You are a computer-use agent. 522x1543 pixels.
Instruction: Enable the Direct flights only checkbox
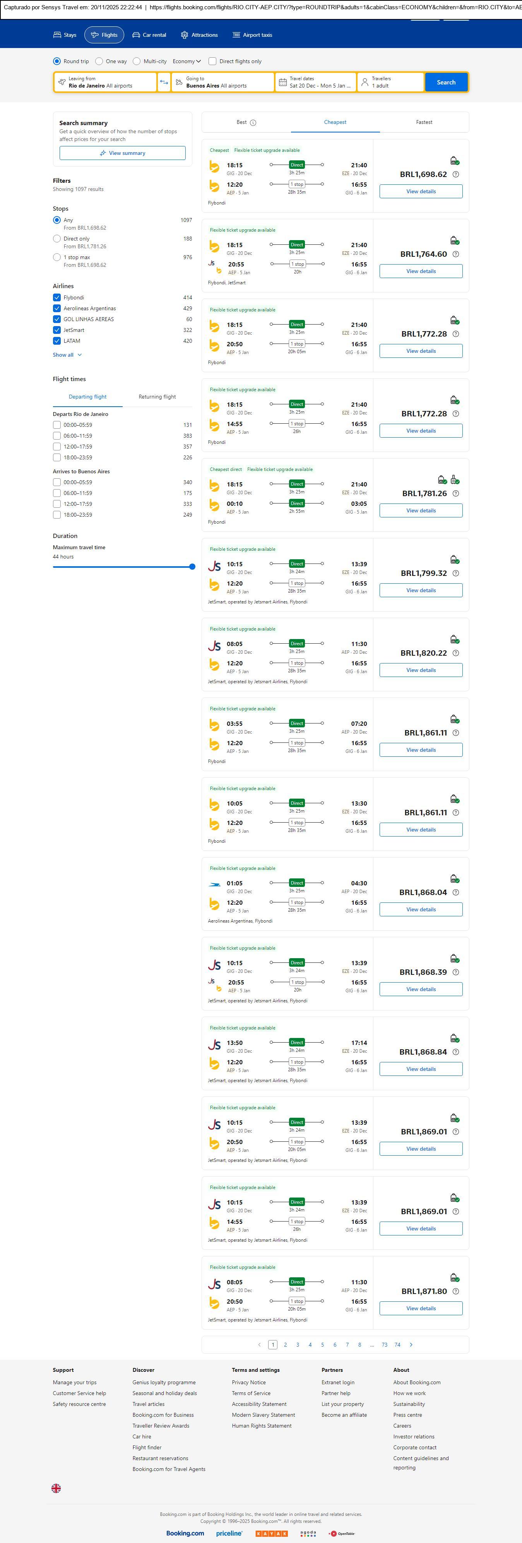212,61
